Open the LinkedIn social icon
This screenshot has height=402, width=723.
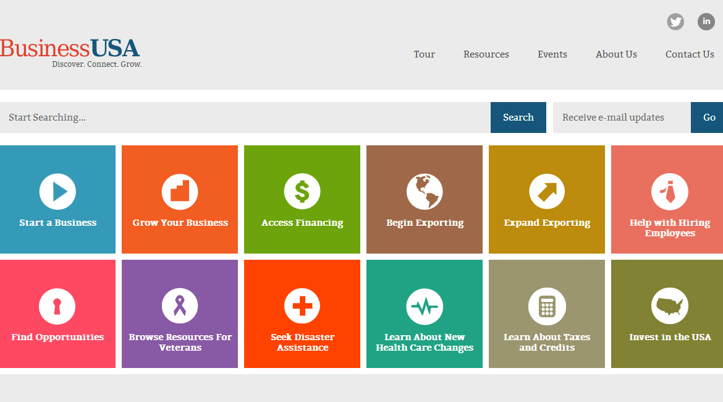(706, 22)
